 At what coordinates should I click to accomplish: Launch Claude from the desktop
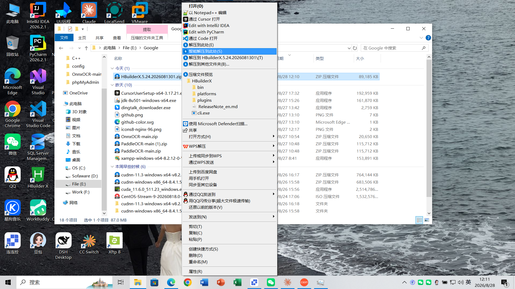click(89, 13)
